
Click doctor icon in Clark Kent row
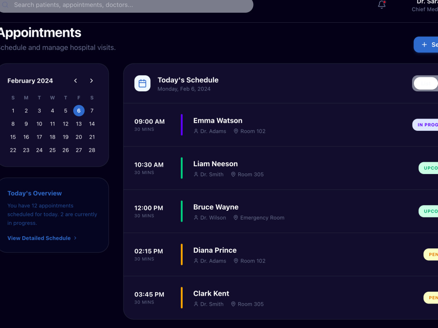tap(196, 304)
